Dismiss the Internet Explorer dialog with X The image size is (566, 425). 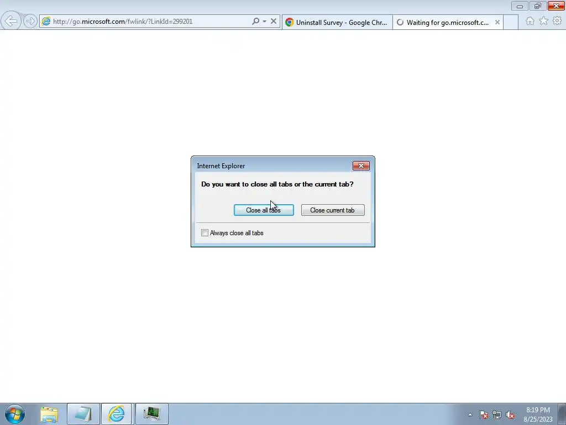tap(361, 166)
